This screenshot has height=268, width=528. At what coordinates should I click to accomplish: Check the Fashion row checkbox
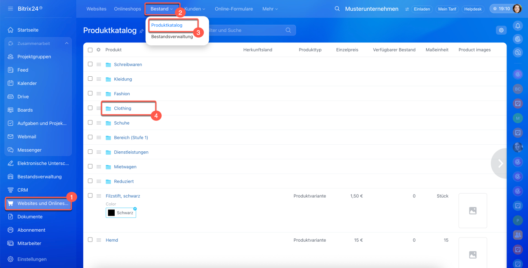[x=90, y=94]
